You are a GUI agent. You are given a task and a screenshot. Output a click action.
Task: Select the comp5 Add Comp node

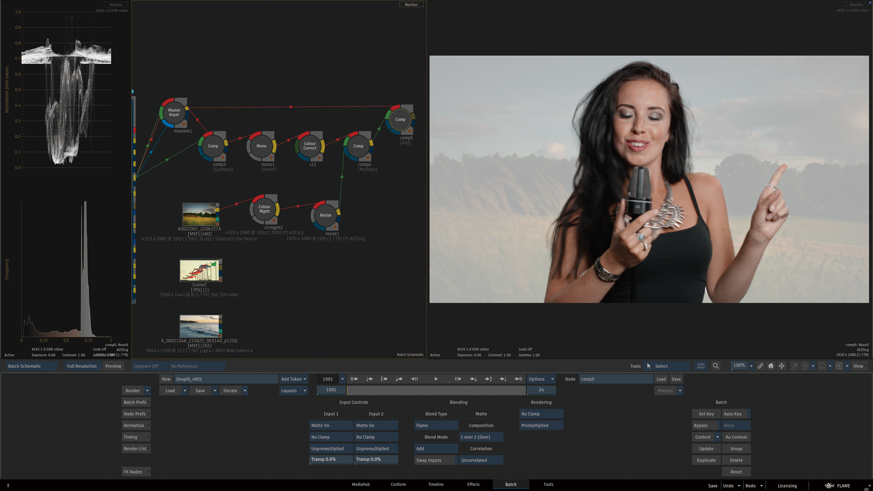(x=400, y=119)
